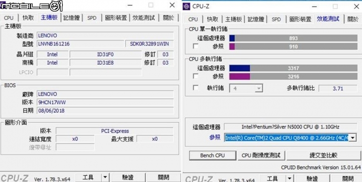This screenshot has height=182, width=362.
Task: Click the BIOS 版本 field 9HCN17WW
Action: coord(105,102)
